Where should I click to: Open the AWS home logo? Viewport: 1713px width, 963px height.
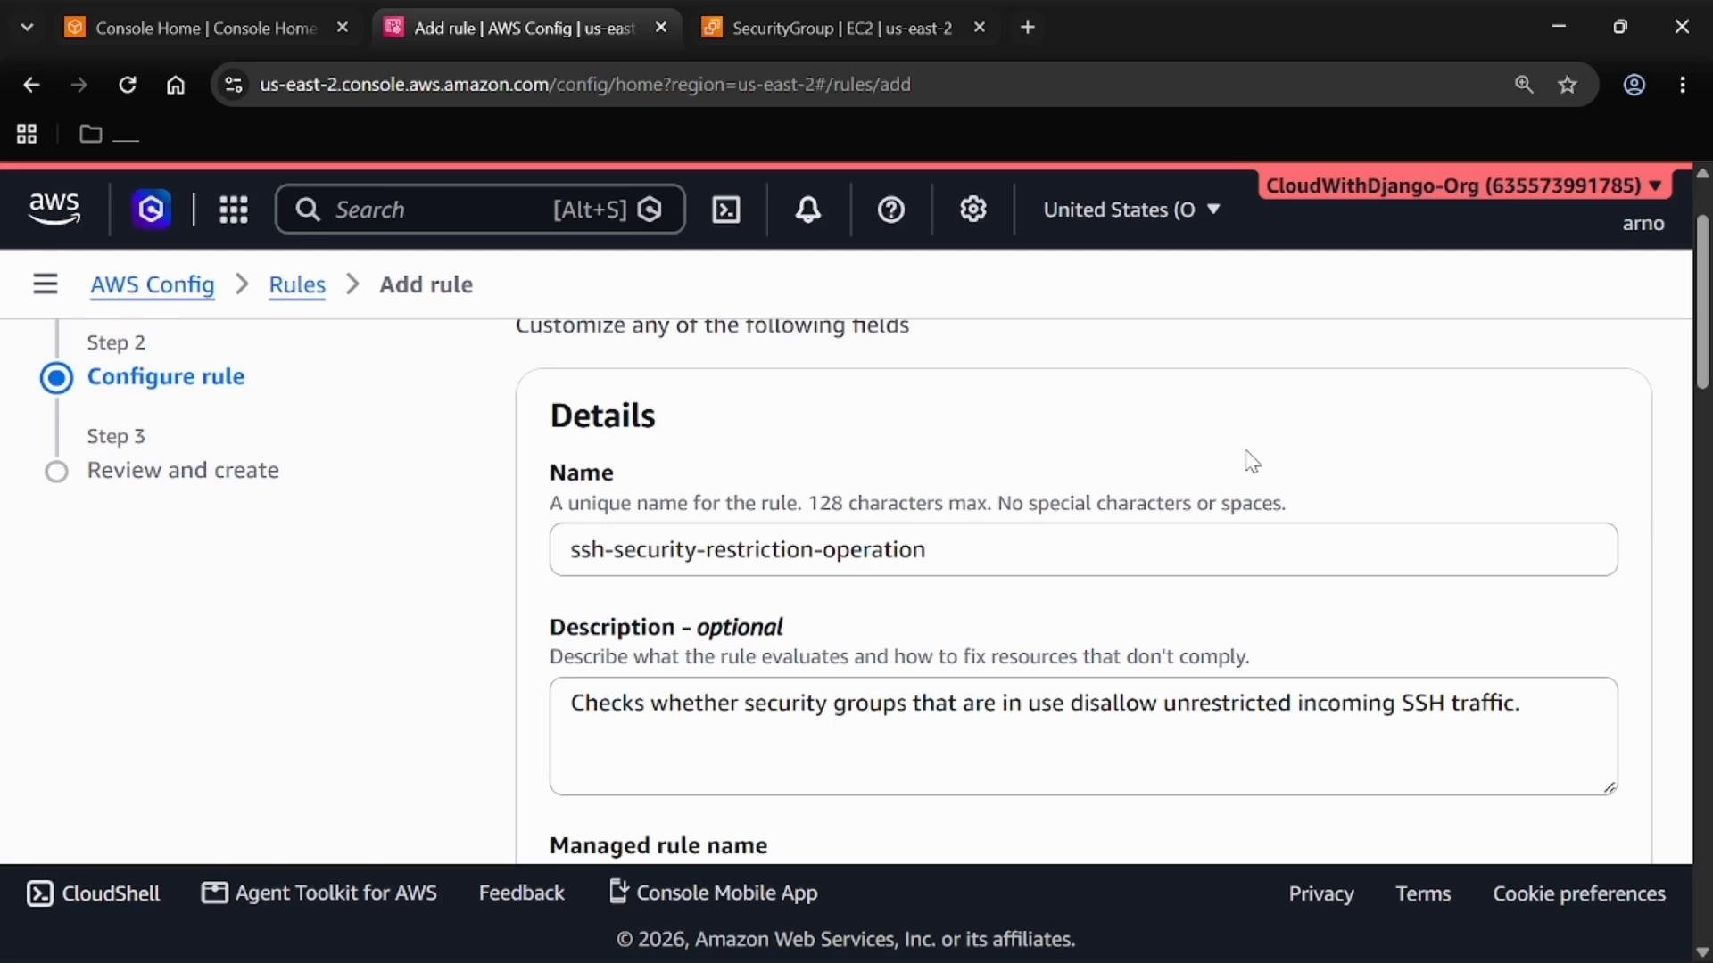tap(54, 209)
